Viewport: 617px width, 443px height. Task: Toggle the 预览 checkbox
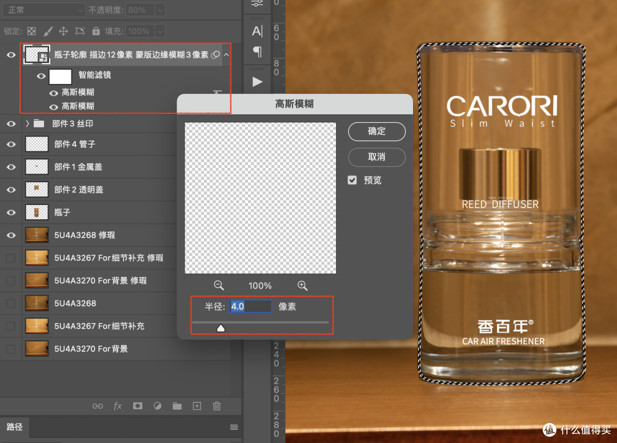pyautogui.click(x=352, y=180)
